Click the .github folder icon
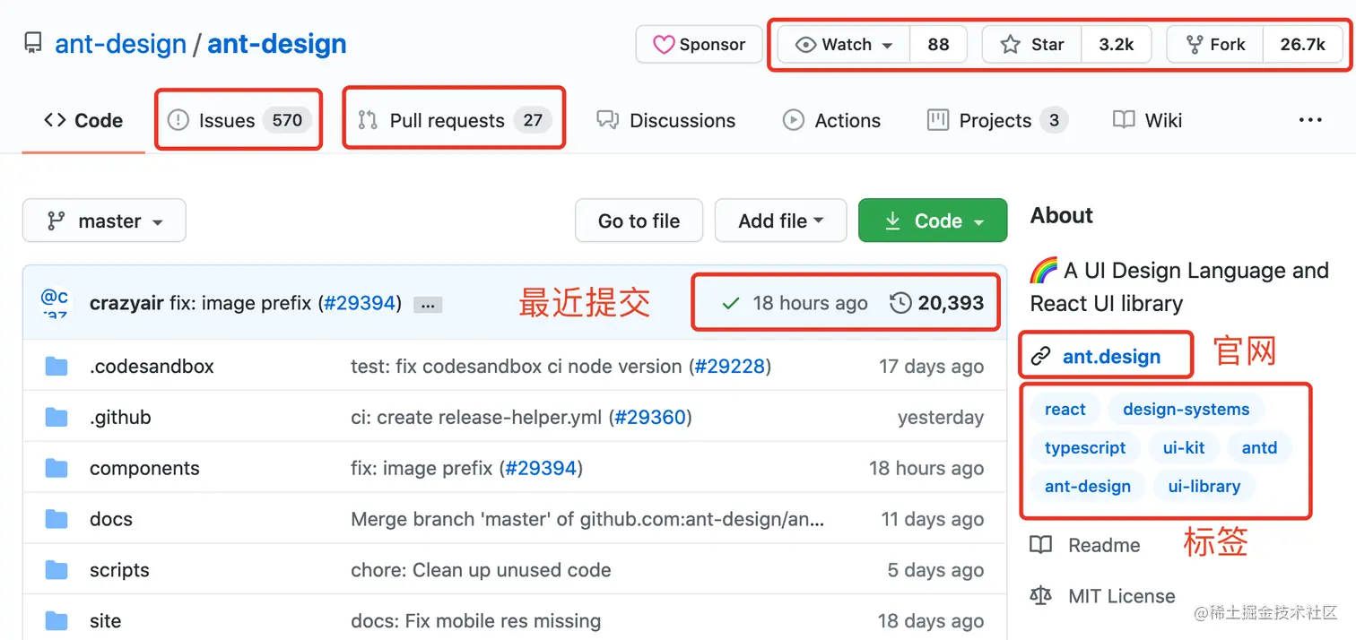 [56, 417]
